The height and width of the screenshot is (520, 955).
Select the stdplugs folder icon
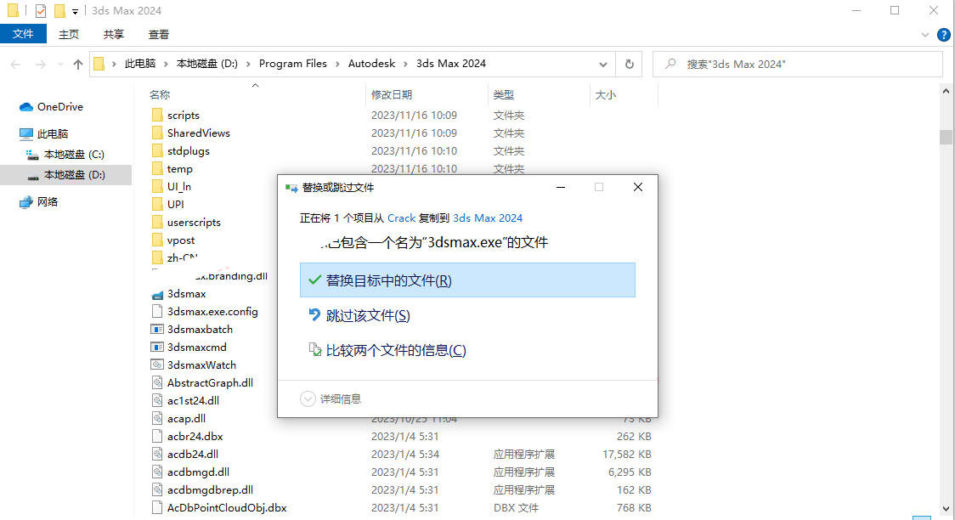click(x=157, y=150)
